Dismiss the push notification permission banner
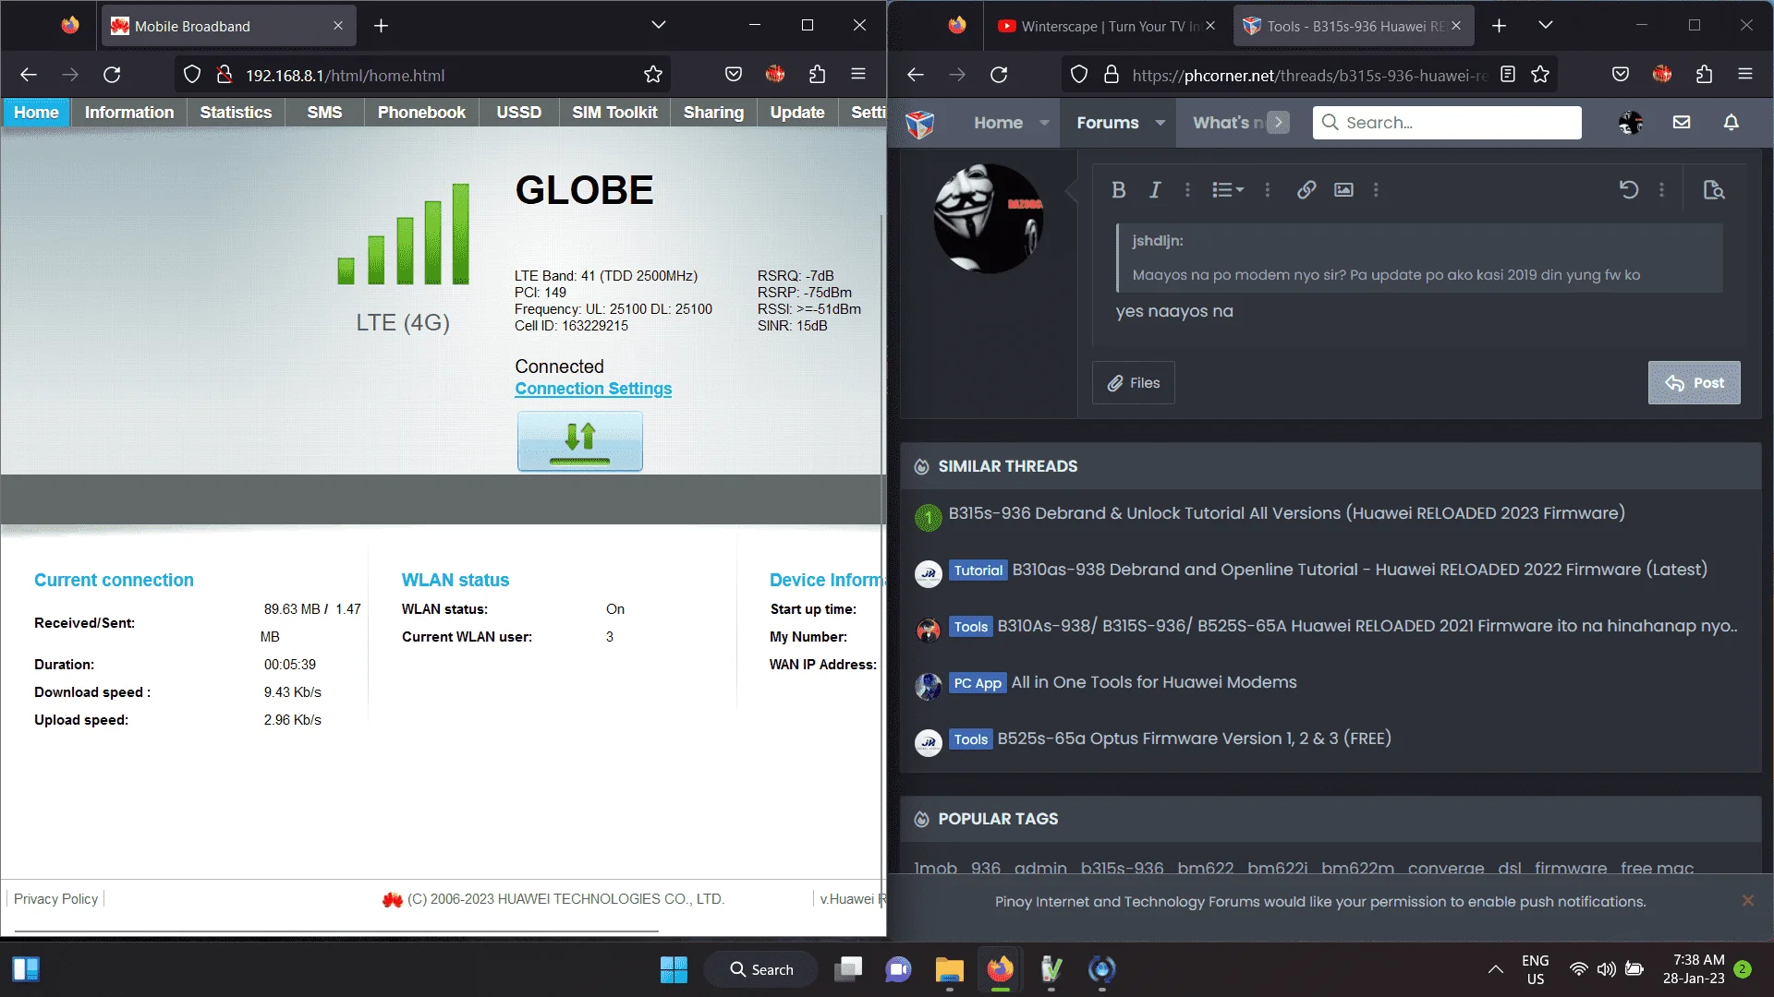The image size is (1774, 997). (1747, 900)
